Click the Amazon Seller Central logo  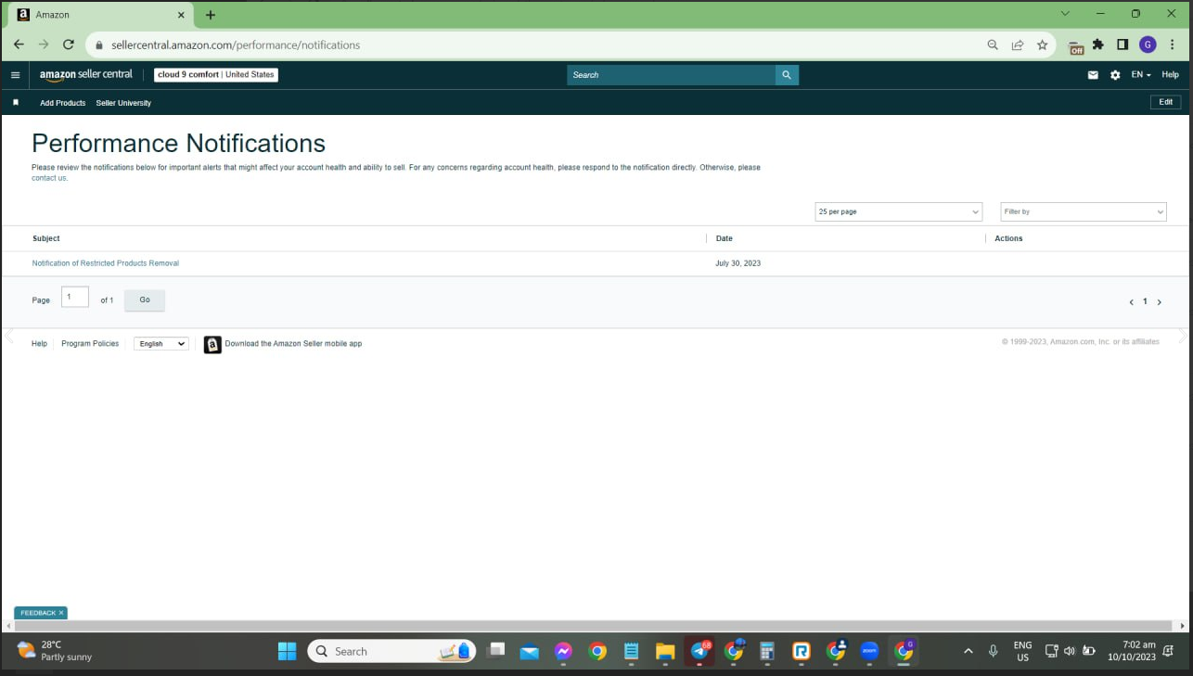(86, 75)
